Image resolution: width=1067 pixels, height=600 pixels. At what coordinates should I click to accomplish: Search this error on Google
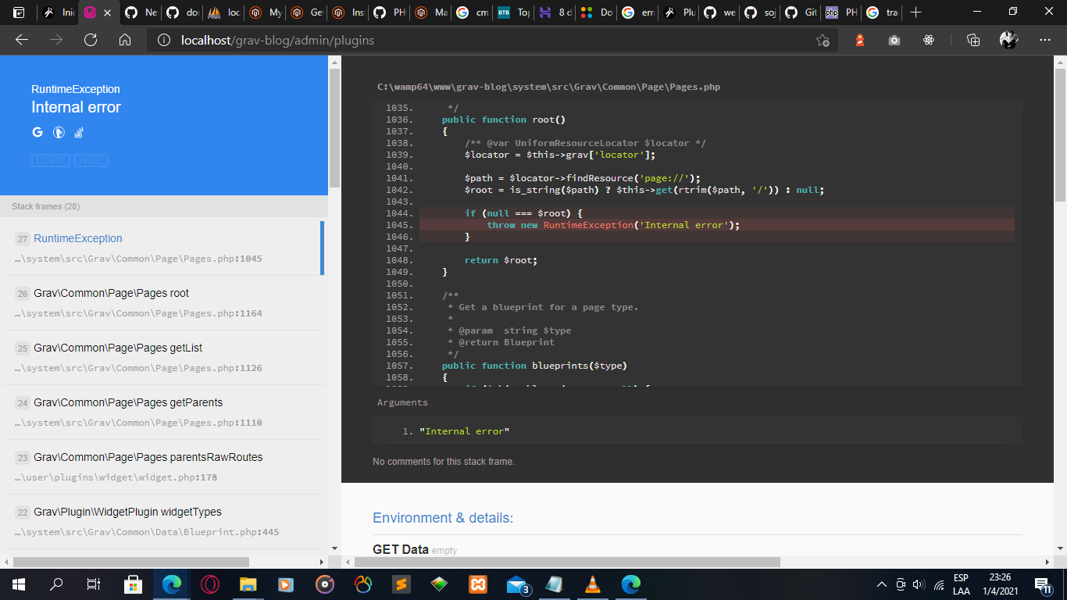pyautogui.click(x=37, y=132)
